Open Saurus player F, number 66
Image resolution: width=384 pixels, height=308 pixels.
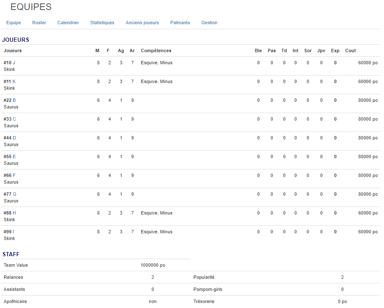(x=14, y=175)
